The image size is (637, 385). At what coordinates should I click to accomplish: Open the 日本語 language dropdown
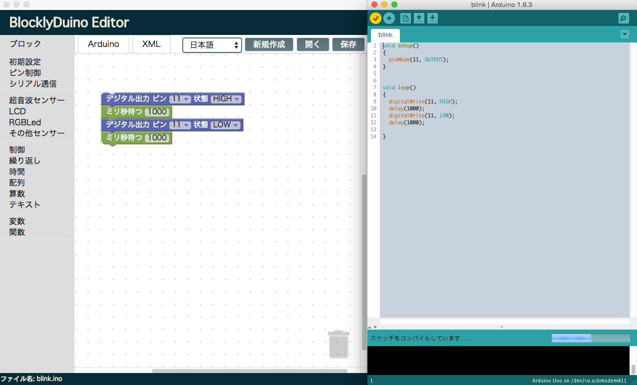212,45
